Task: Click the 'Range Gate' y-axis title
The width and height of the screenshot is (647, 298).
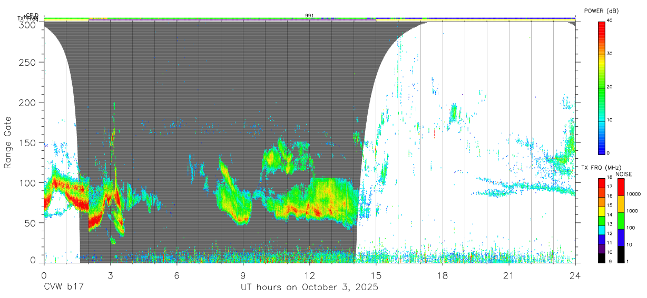Action: point(8,143)
